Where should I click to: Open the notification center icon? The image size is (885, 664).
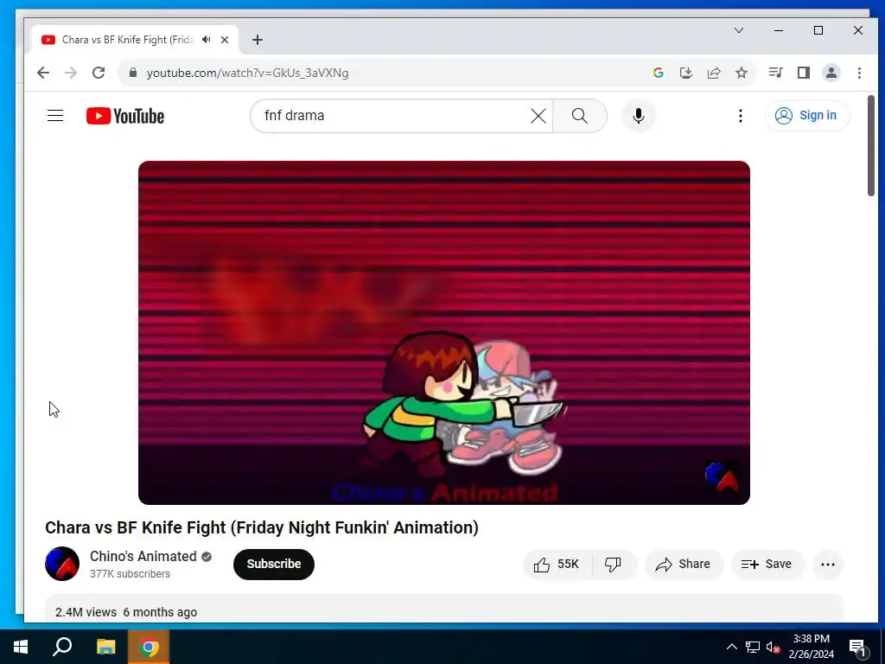coord(857,647)
